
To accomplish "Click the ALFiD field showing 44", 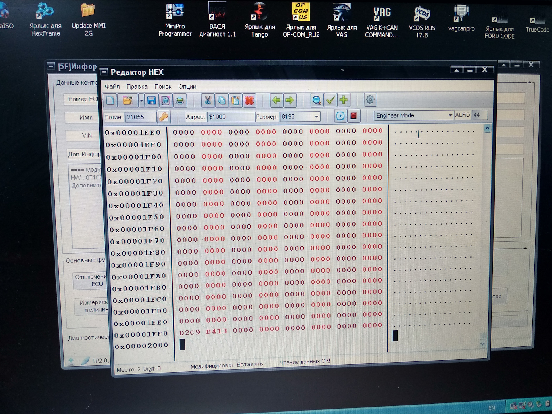I will (480, 115).
